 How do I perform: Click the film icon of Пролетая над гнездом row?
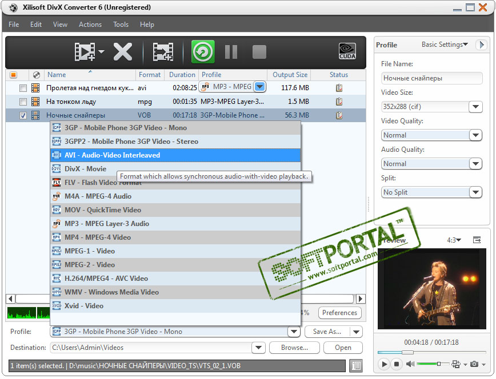[35, 88]
